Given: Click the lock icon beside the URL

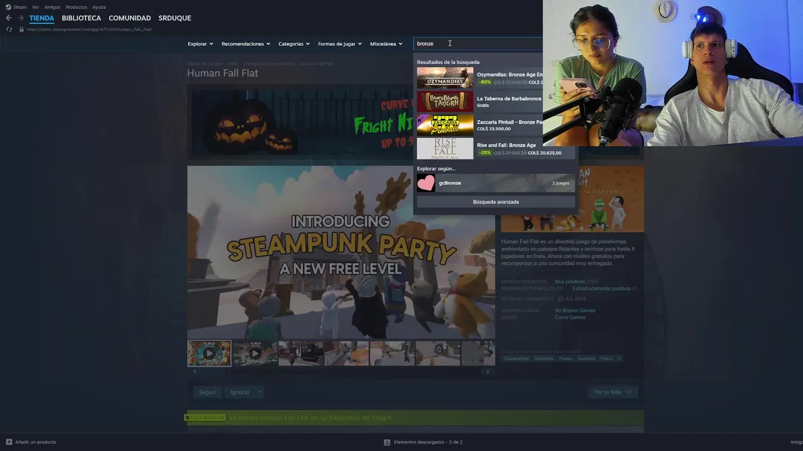Looking at the screenshot, I should point(21,29).
